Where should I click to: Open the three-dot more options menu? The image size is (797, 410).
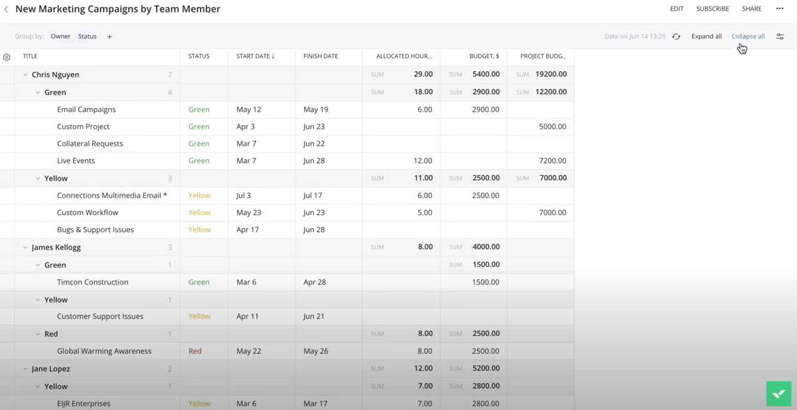click(779, 9)
